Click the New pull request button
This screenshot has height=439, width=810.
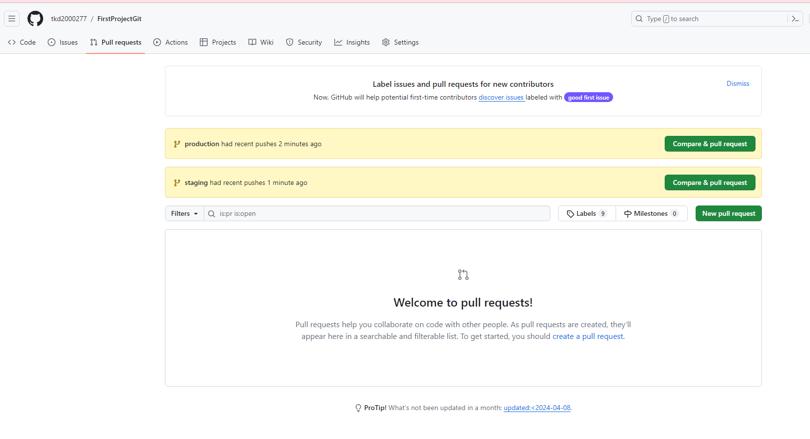pyautogui.click(x=729, y=213)
